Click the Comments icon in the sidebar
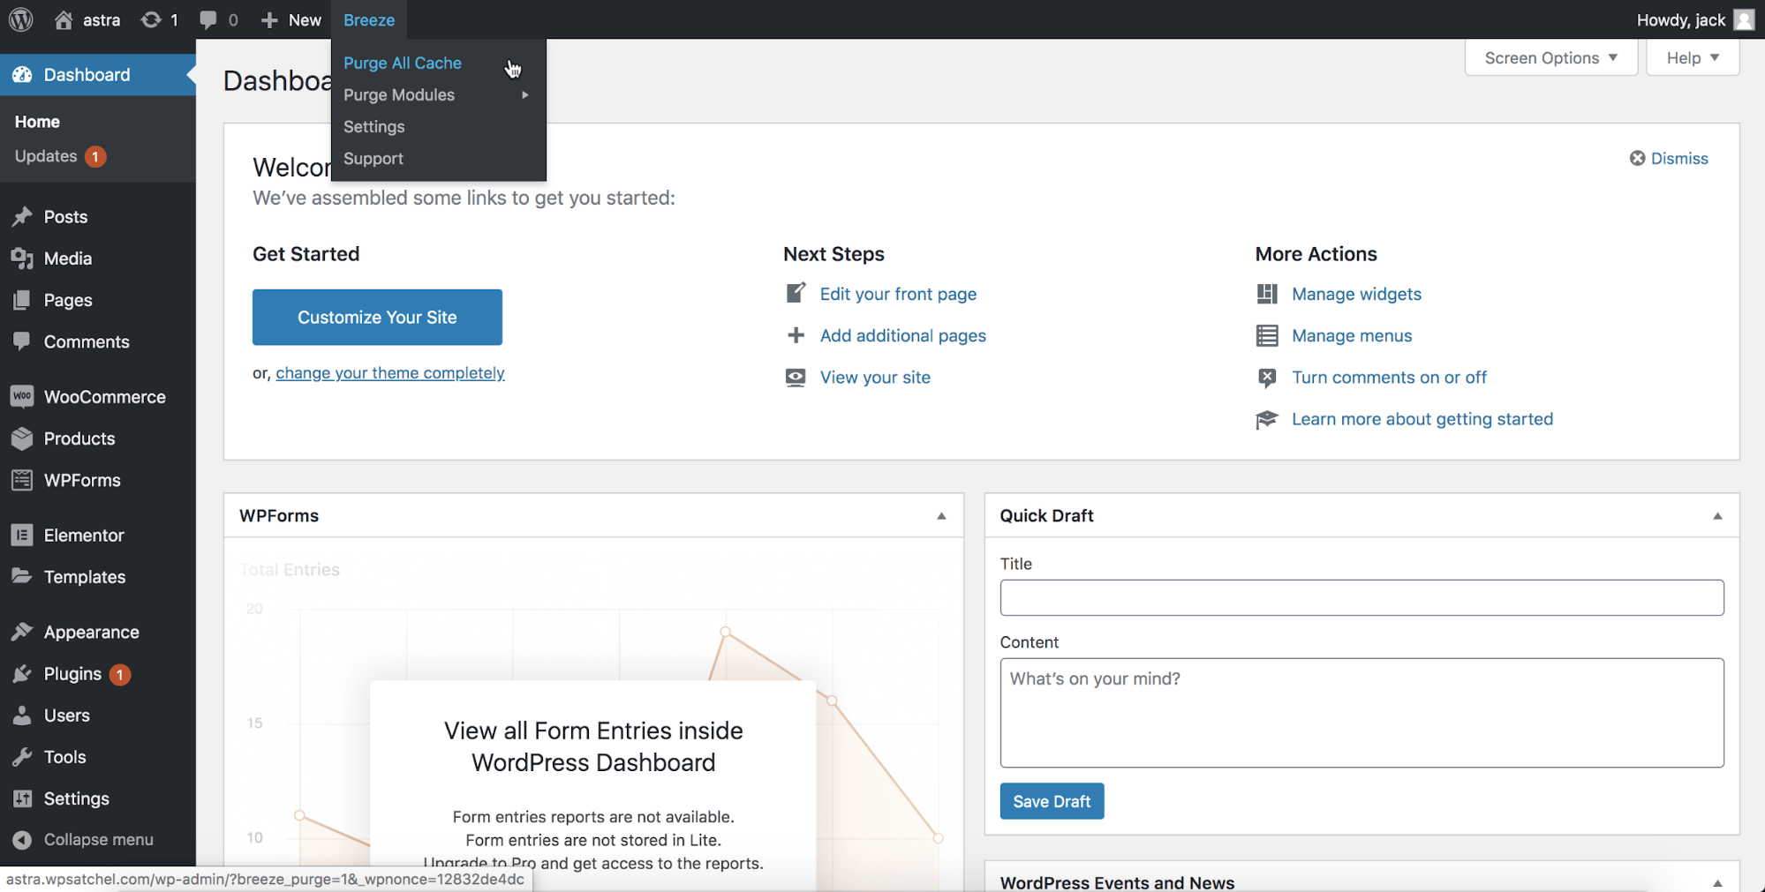Viewport: 1765px width, 892px height. 22,341
